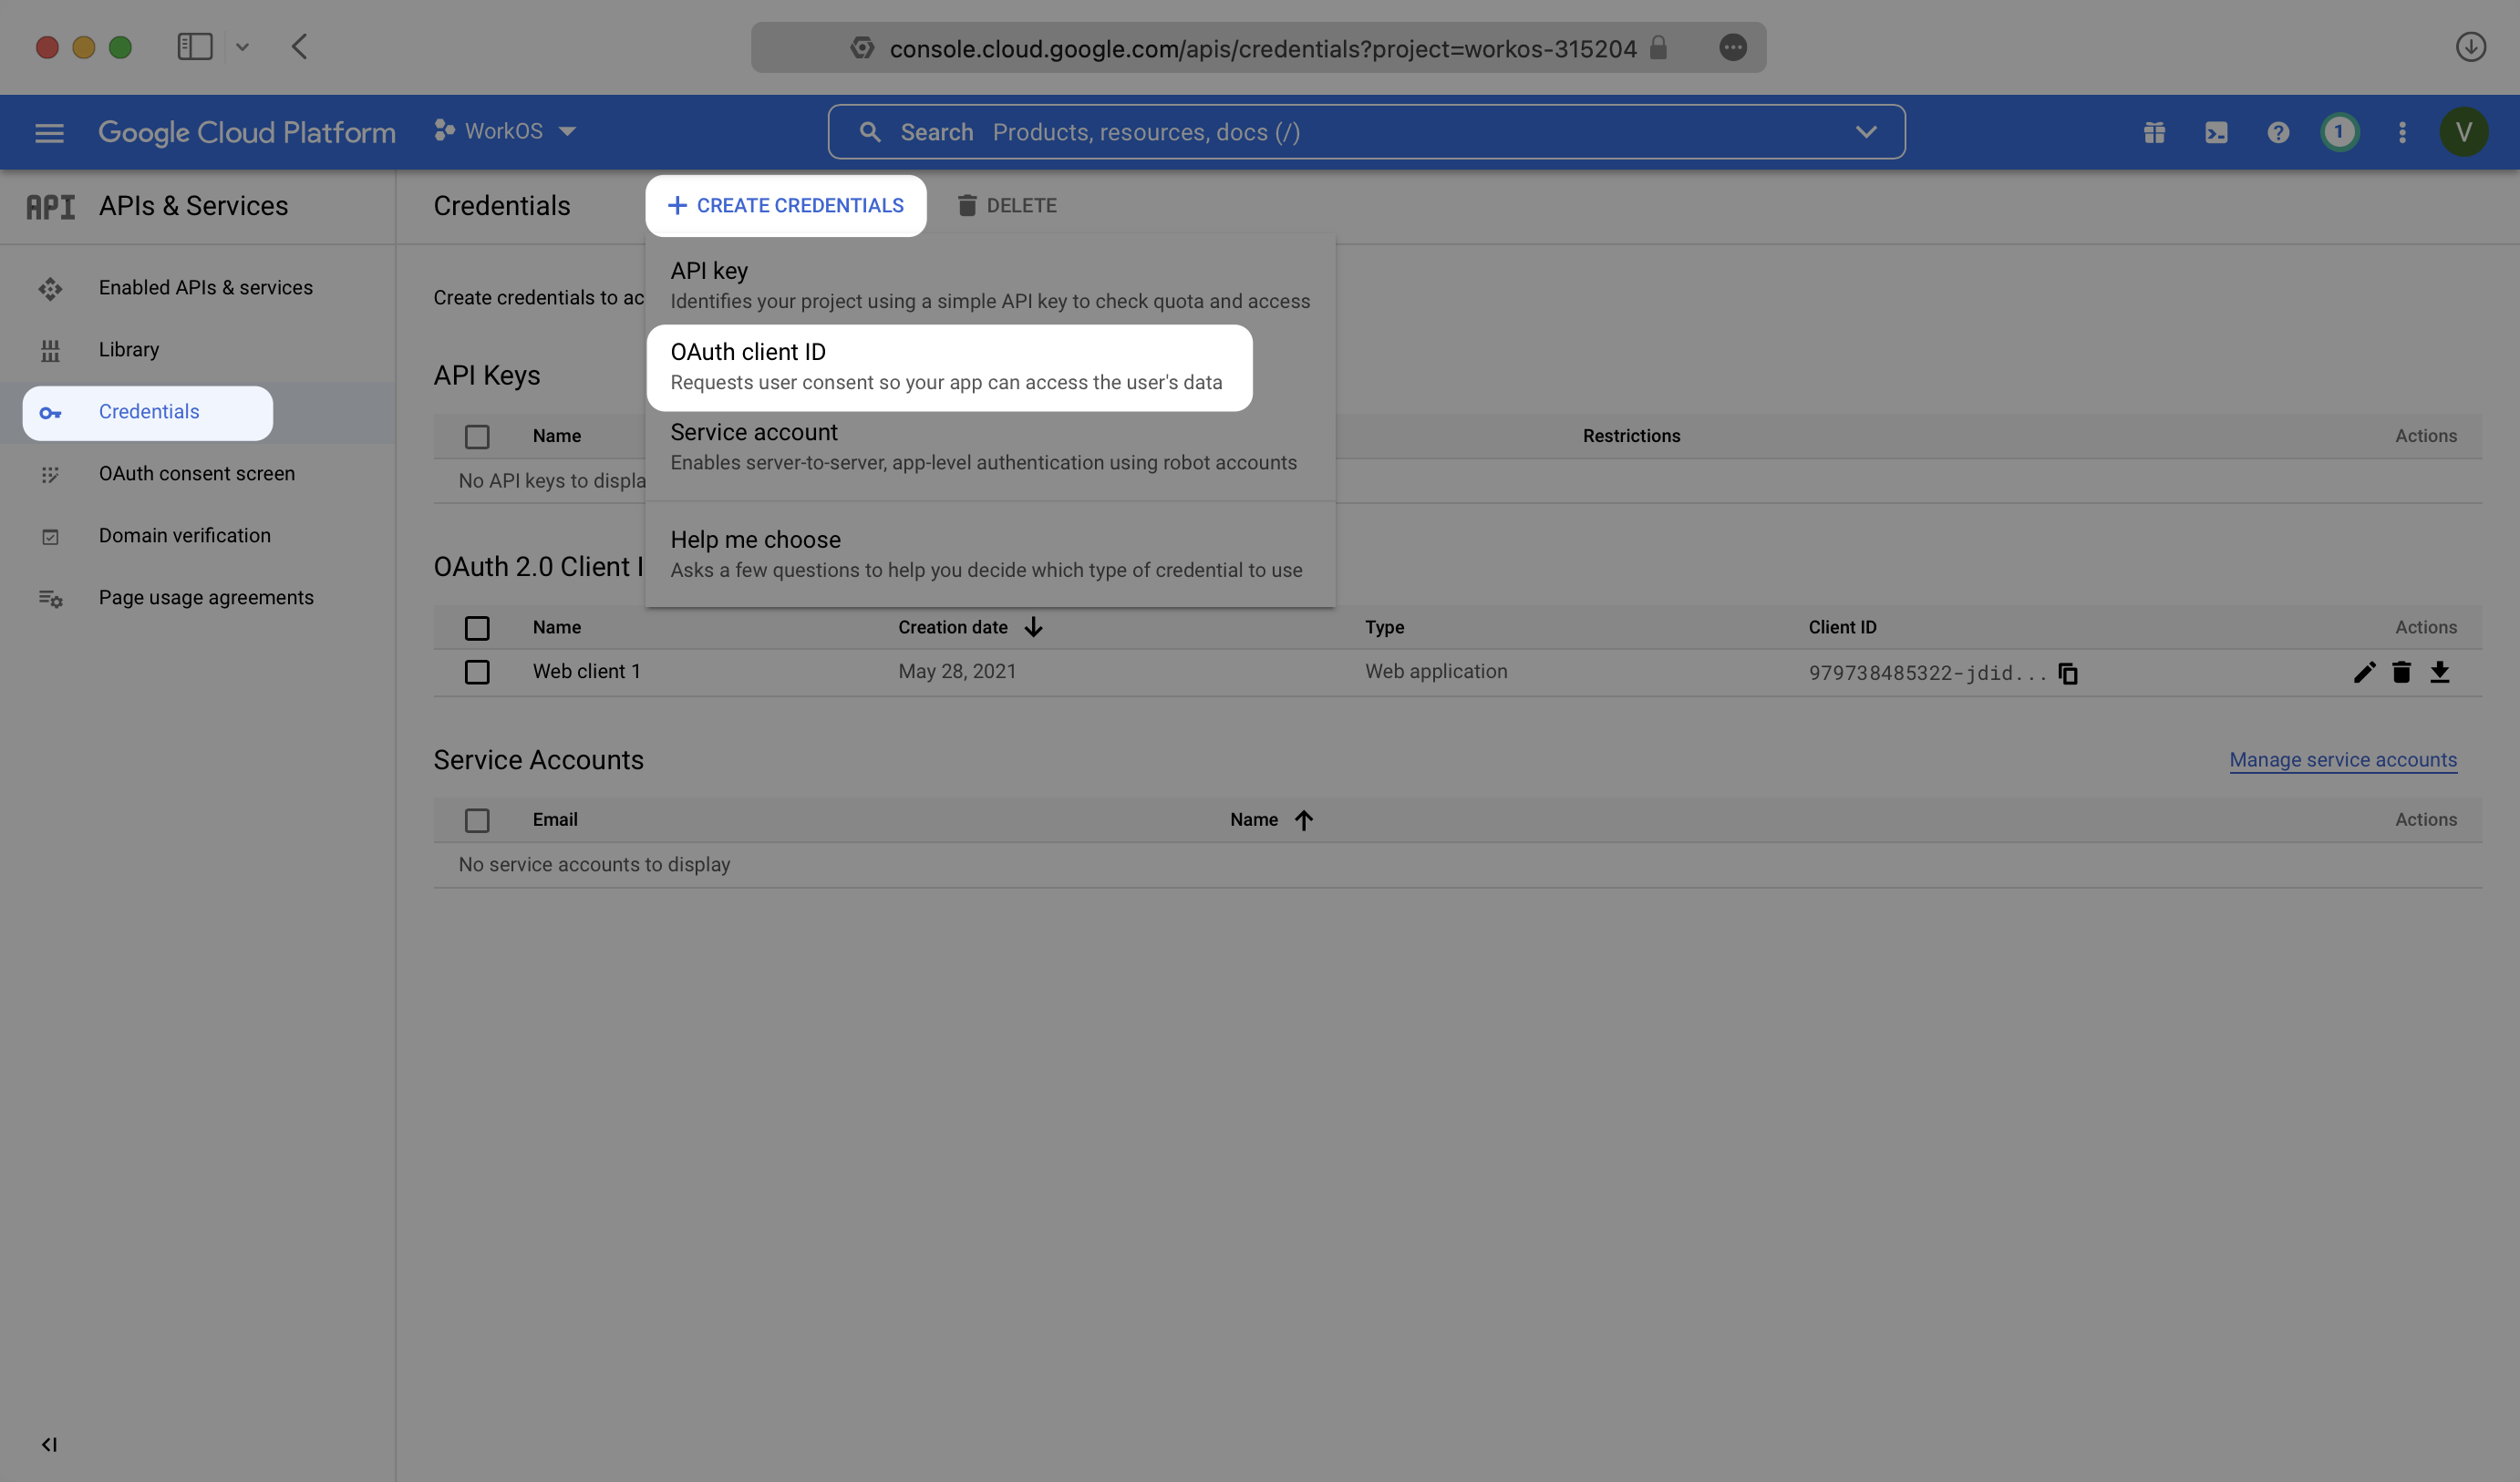The height and width of the screenshot is (1482, 2520).
Task: Open the main hamburger navigation menu
Action: coord(49,132)
